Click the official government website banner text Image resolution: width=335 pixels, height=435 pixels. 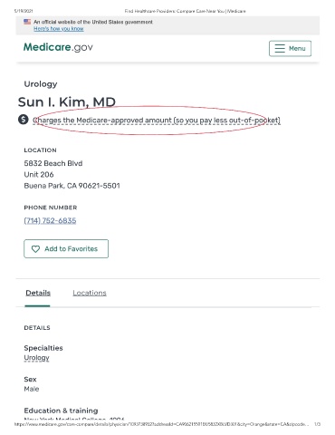(x=93, y=22)
